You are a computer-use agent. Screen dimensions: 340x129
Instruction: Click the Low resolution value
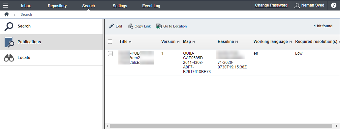click(298, 53)
